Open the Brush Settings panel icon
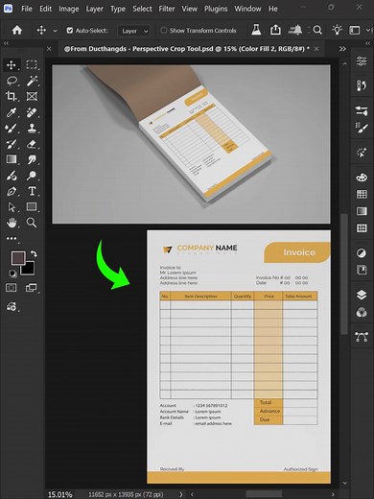This screenshot has height=499, width=374. [x=362, y=128]
